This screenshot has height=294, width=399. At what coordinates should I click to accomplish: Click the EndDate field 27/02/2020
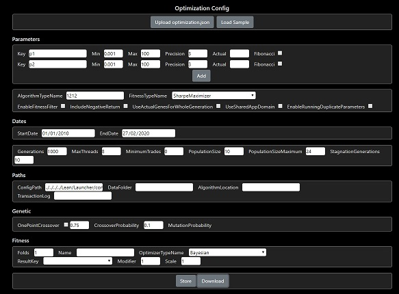coord(149,133)
